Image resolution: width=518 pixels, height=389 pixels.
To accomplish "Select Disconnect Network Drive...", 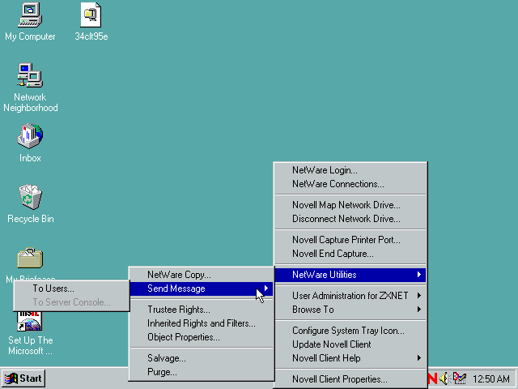I will 350,219.
